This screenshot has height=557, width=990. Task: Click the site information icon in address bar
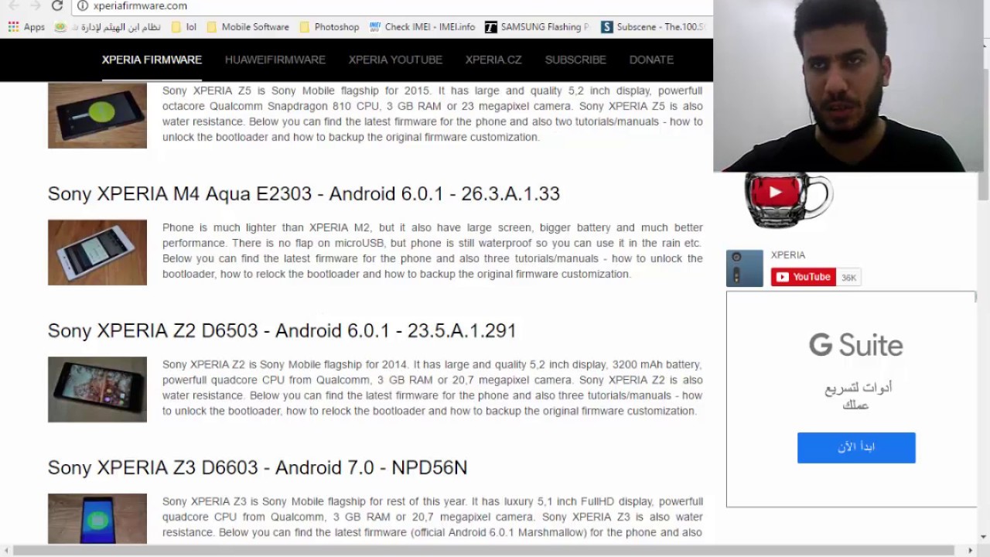(83, 6)
